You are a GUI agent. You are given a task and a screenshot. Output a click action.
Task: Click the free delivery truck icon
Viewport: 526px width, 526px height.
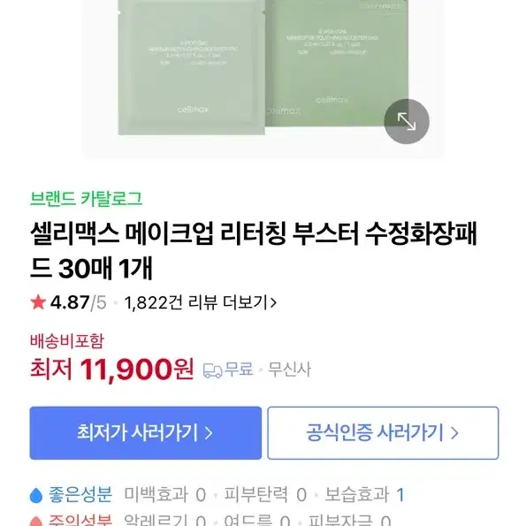point(212,370)
